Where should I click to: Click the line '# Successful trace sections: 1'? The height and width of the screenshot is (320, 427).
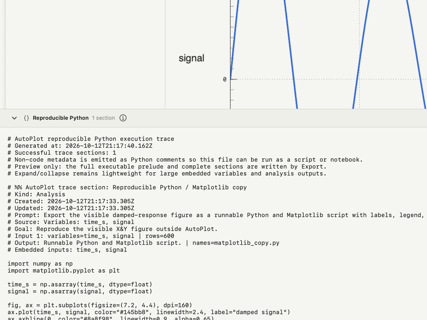(x=62, y=153)
